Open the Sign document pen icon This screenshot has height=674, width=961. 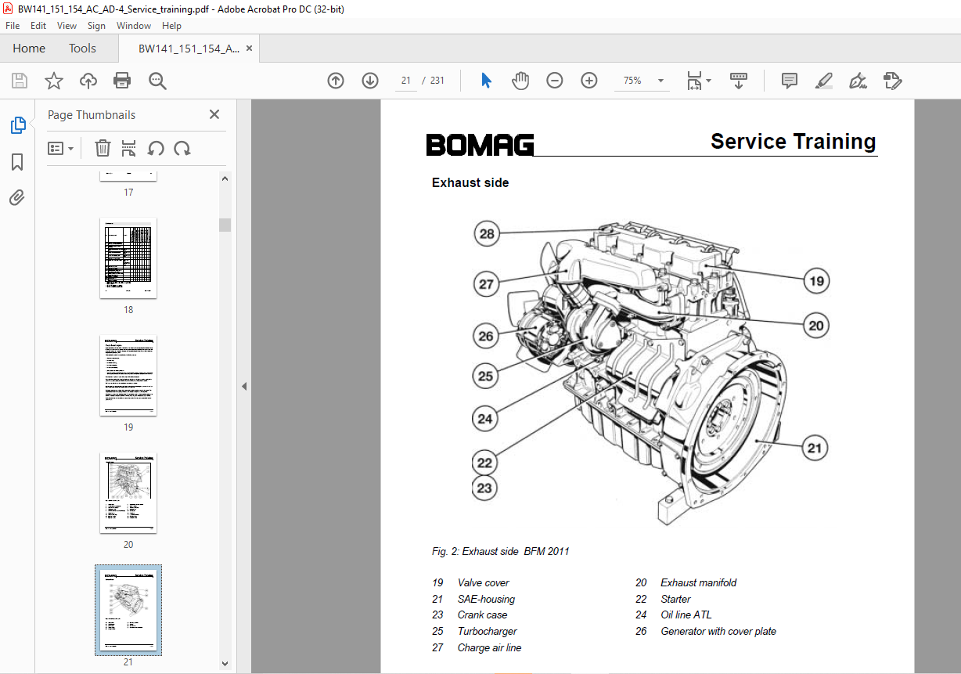(x=858, y=81)
